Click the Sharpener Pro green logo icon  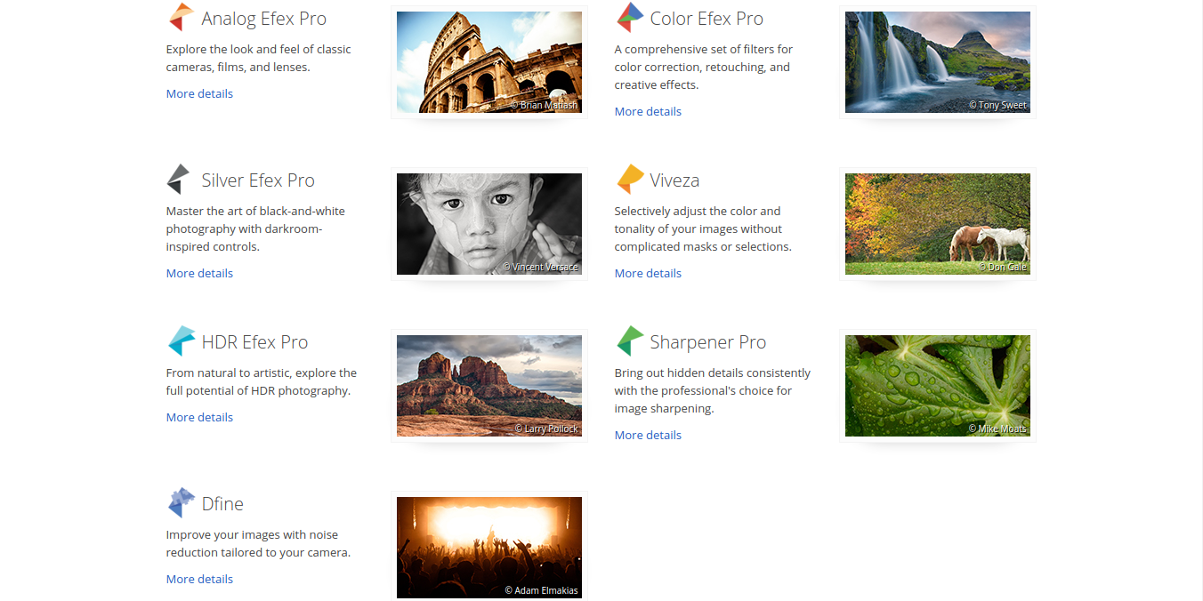629,341
